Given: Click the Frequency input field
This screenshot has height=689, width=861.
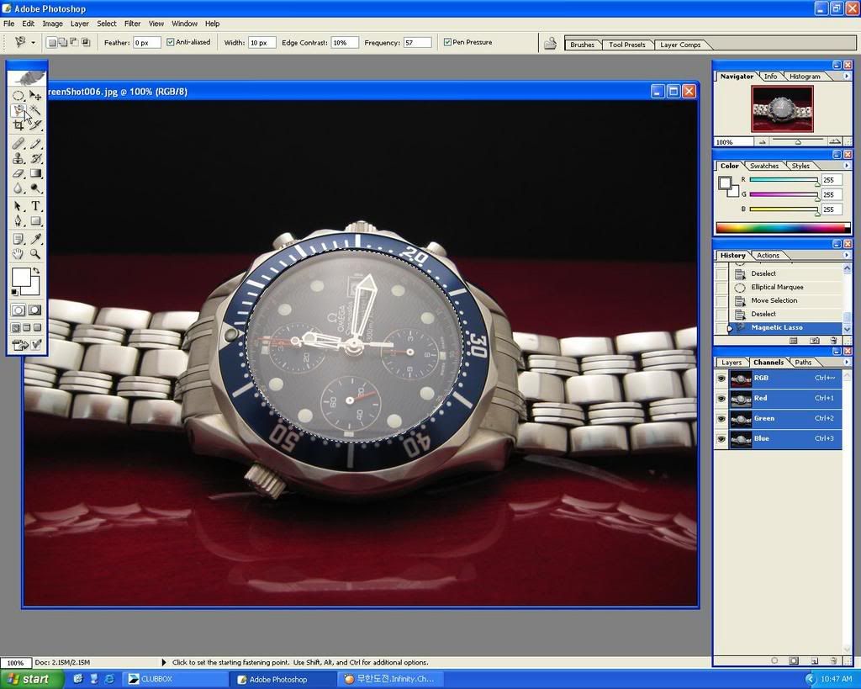Looking at the screenshot, I should point(417,42).
